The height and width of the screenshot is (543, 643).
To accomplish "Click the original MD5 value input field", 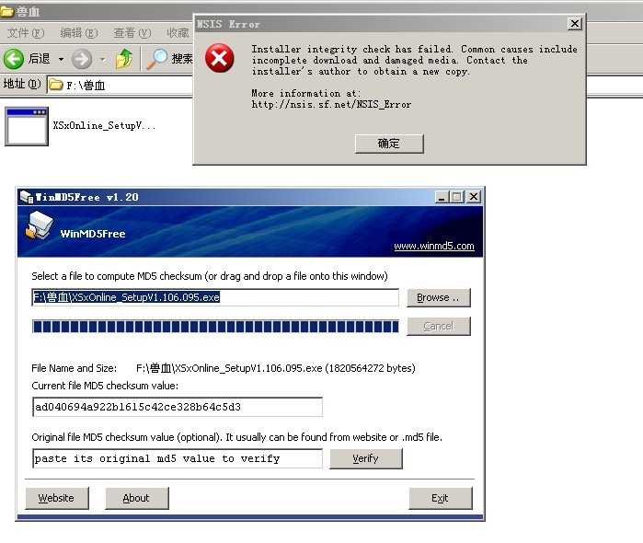I will [177, 458].
